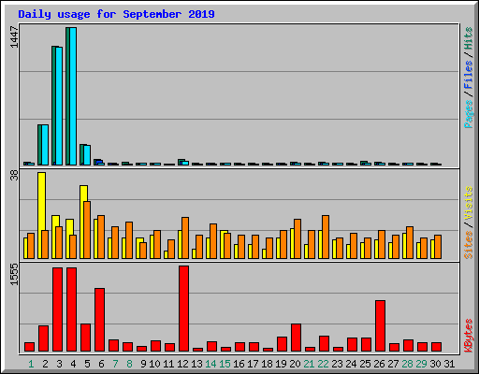Select the tallest cyan hits bar for day 4
This screenshot has width=479, height=374.
click(x=73, y=96)
